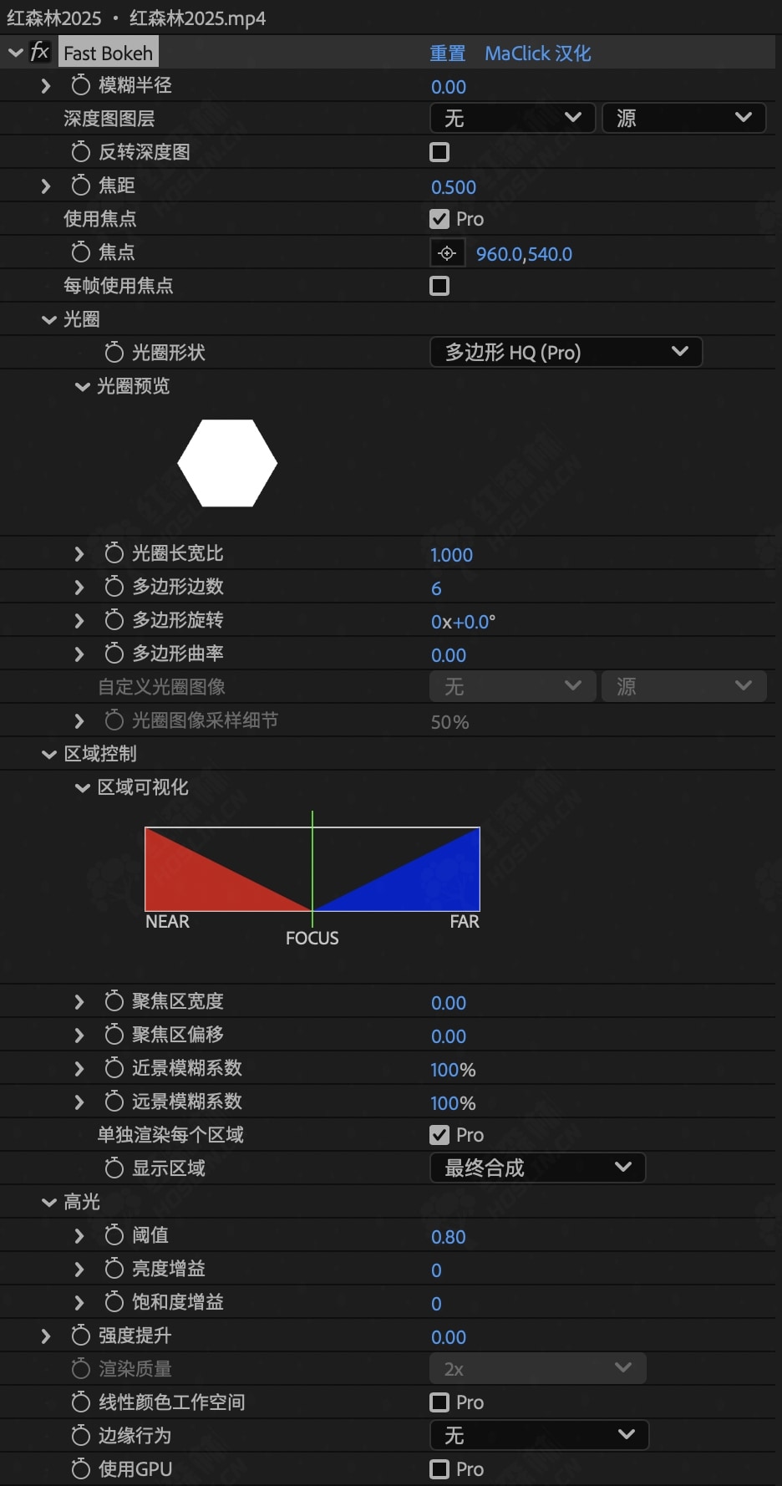Viewport: 782px width, 1486px height.
Task: Tick the 使用GPU checkbox
Action: (x=439, y=1469)
